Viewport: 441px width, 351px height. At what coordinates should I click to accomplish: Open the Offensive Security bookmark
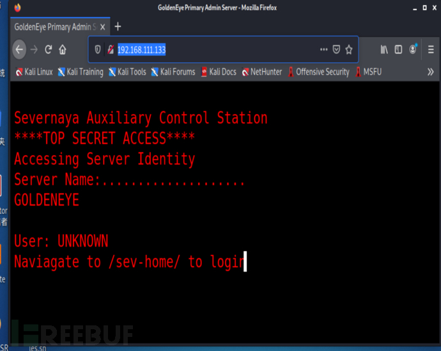319,72
